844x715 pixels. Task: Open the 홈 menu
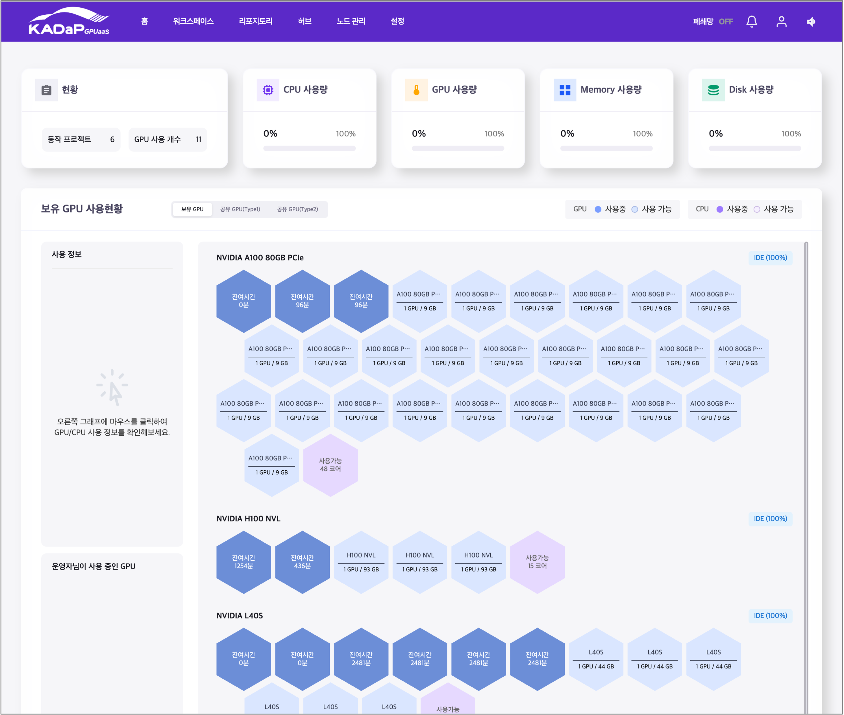click(x=144, y=21)
